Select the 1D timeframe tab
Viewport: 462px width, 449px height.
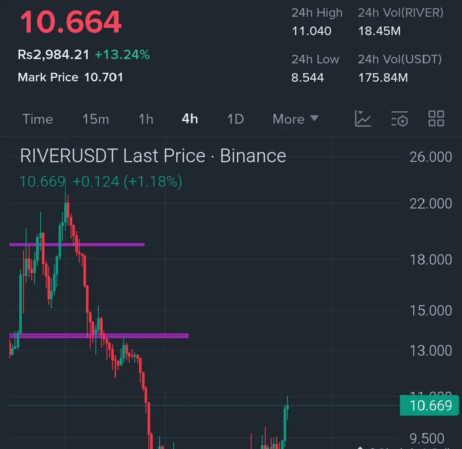point(235,119)
